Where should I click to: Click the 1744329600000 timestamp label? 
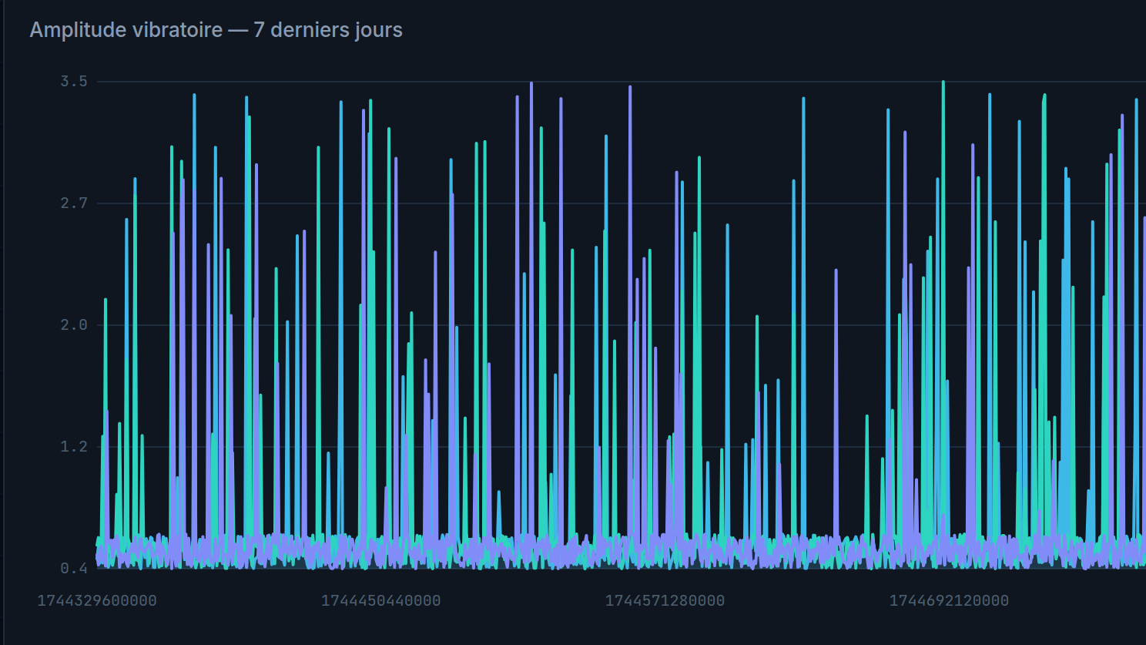pyautogui.click(x=97, y=601)
